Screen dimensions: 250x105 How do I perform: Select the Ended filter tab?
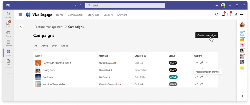tap(65, 46)
